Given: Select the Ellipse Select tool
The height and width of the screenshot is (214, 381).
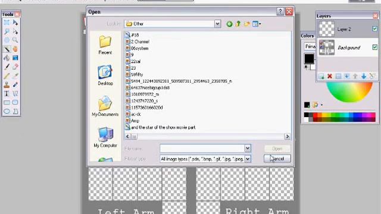Looking at the screenshot, I should [x=7, y=40].
